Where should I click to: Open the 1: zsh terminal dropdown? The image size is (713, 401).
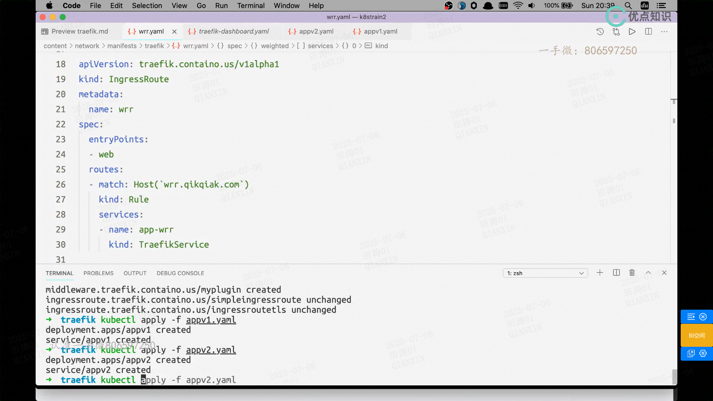pos(545,273)
